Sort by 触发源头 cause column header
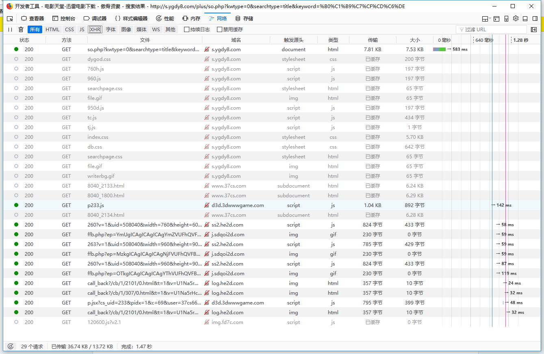The height and width of the screenshot is (354, 544). 294,40
